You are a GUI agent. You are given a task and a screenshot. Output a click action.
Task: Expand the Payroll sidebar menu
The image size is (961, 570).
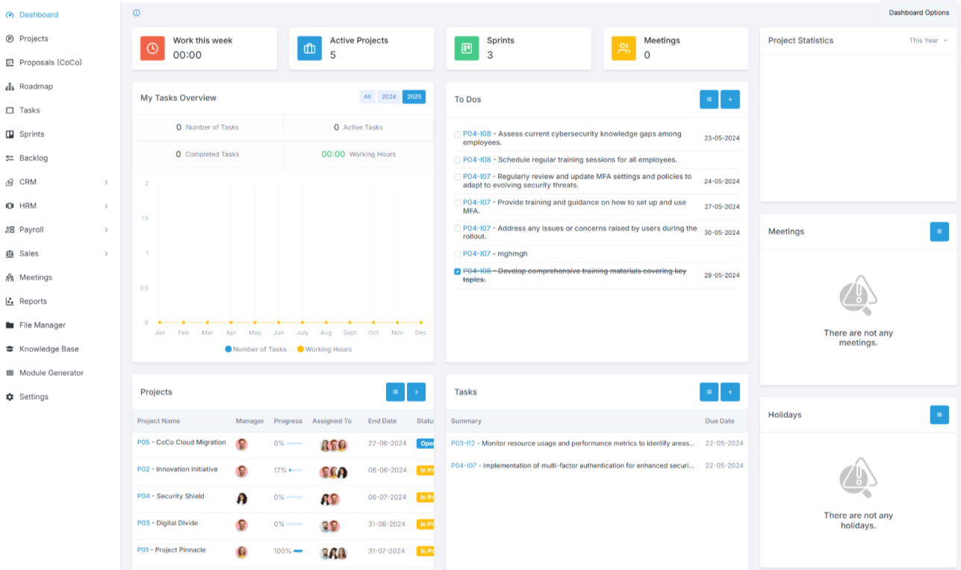coord(106,230)
